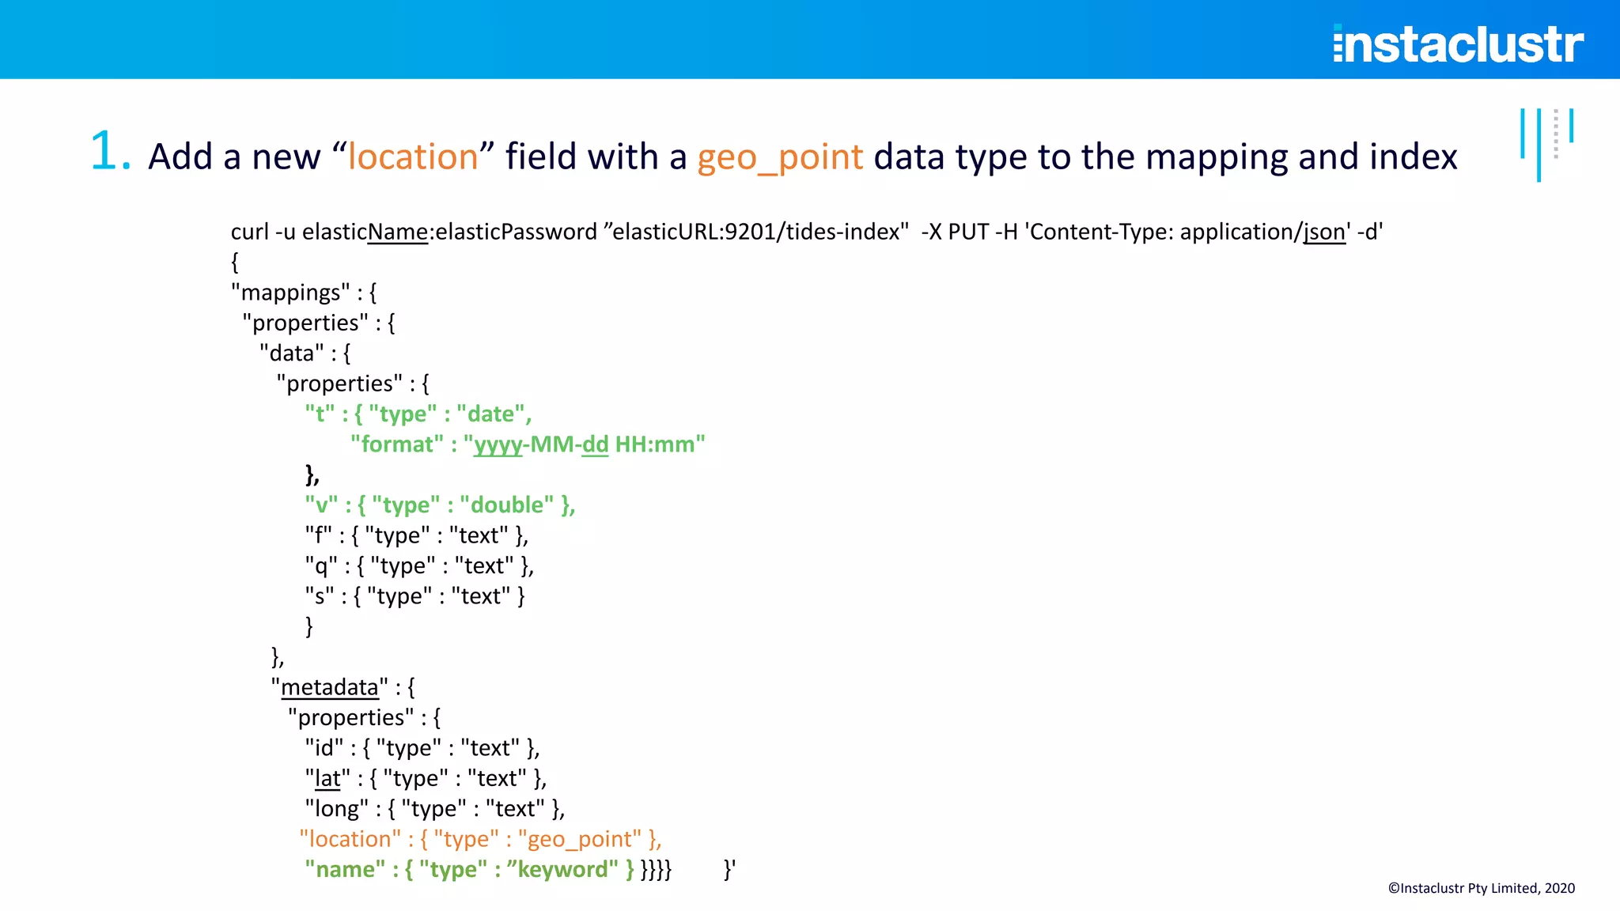The image size is (1620, 911).
Task: Click the instaclustr logo in the header
Action: 1458,43
